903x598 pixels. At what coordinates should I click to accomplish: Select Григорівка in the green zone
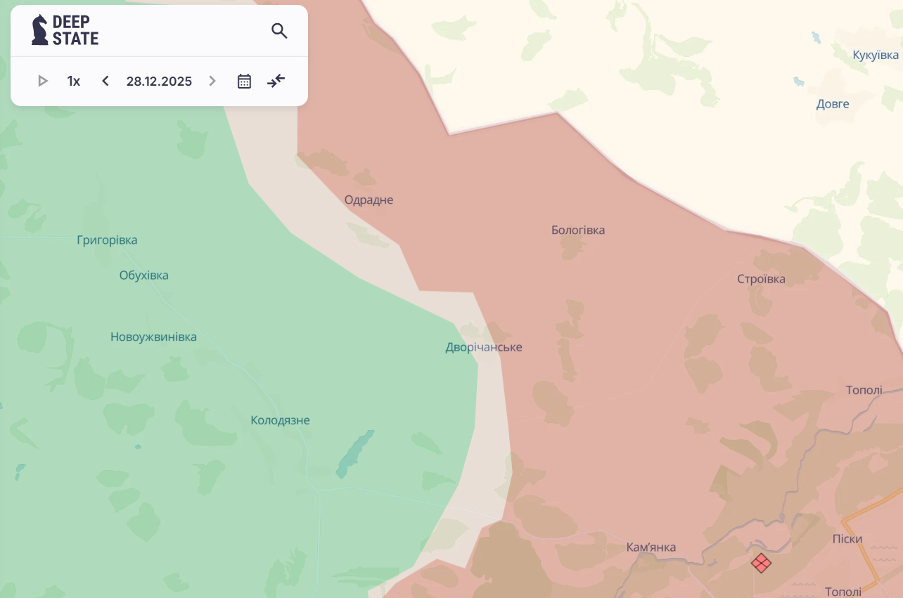[107, 240]
